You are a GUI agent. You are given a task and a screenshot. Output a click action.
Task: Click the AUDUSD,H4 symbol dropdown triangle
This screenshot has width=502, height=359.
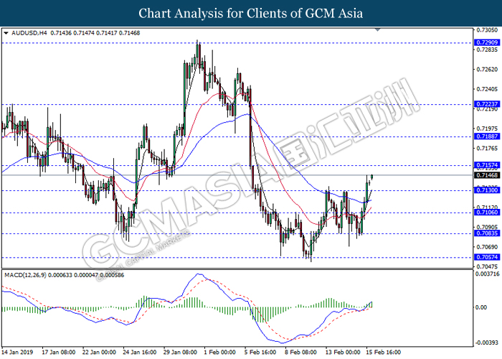[x=6, y=33]
